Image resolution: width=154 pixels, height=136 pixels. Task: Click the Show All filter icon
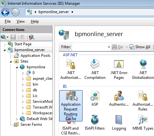coord(132,47)
